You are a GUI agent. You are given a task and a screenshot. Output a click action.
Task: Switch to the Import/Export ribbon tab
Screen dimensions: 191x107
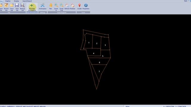pos(27,1)
